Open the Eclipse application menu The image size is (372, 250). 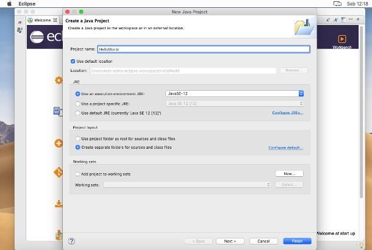pyautogui.click(x=27, y=4)
